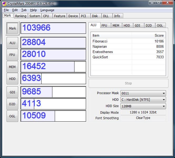Click the ClearType font smoothing field
Viewport: 175px width, 158px height.
click(143, 118)
